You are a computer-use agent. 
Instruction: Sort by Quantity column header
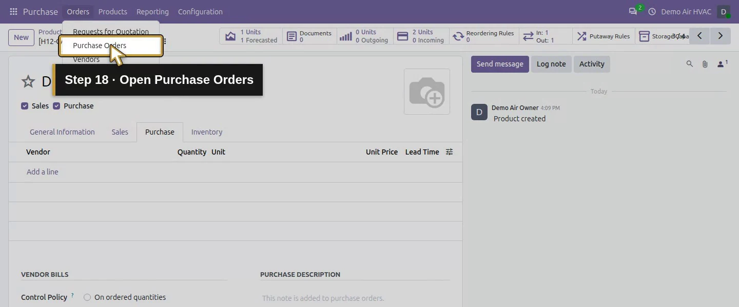coord(192,152)
